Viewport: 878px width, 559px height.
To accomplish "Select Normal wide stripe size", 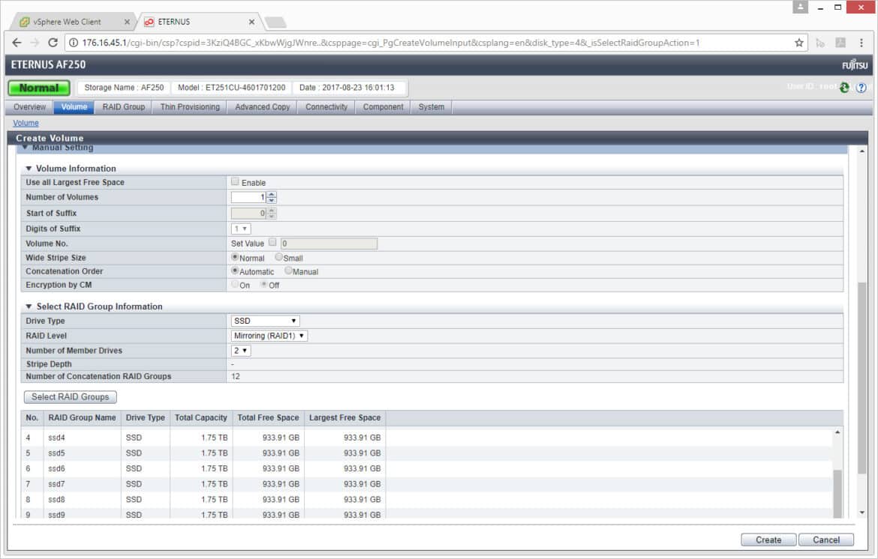I will pos(235,257).
